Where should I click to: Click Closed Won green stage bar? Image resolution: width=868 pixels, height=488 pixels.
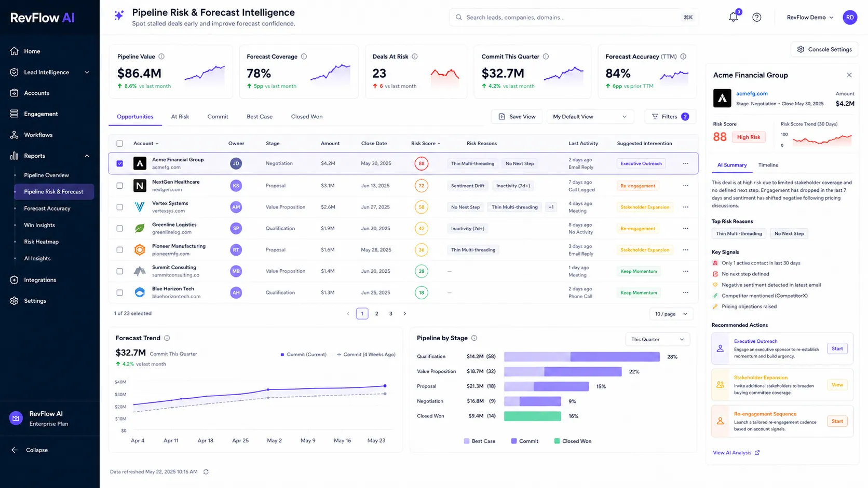532,416
